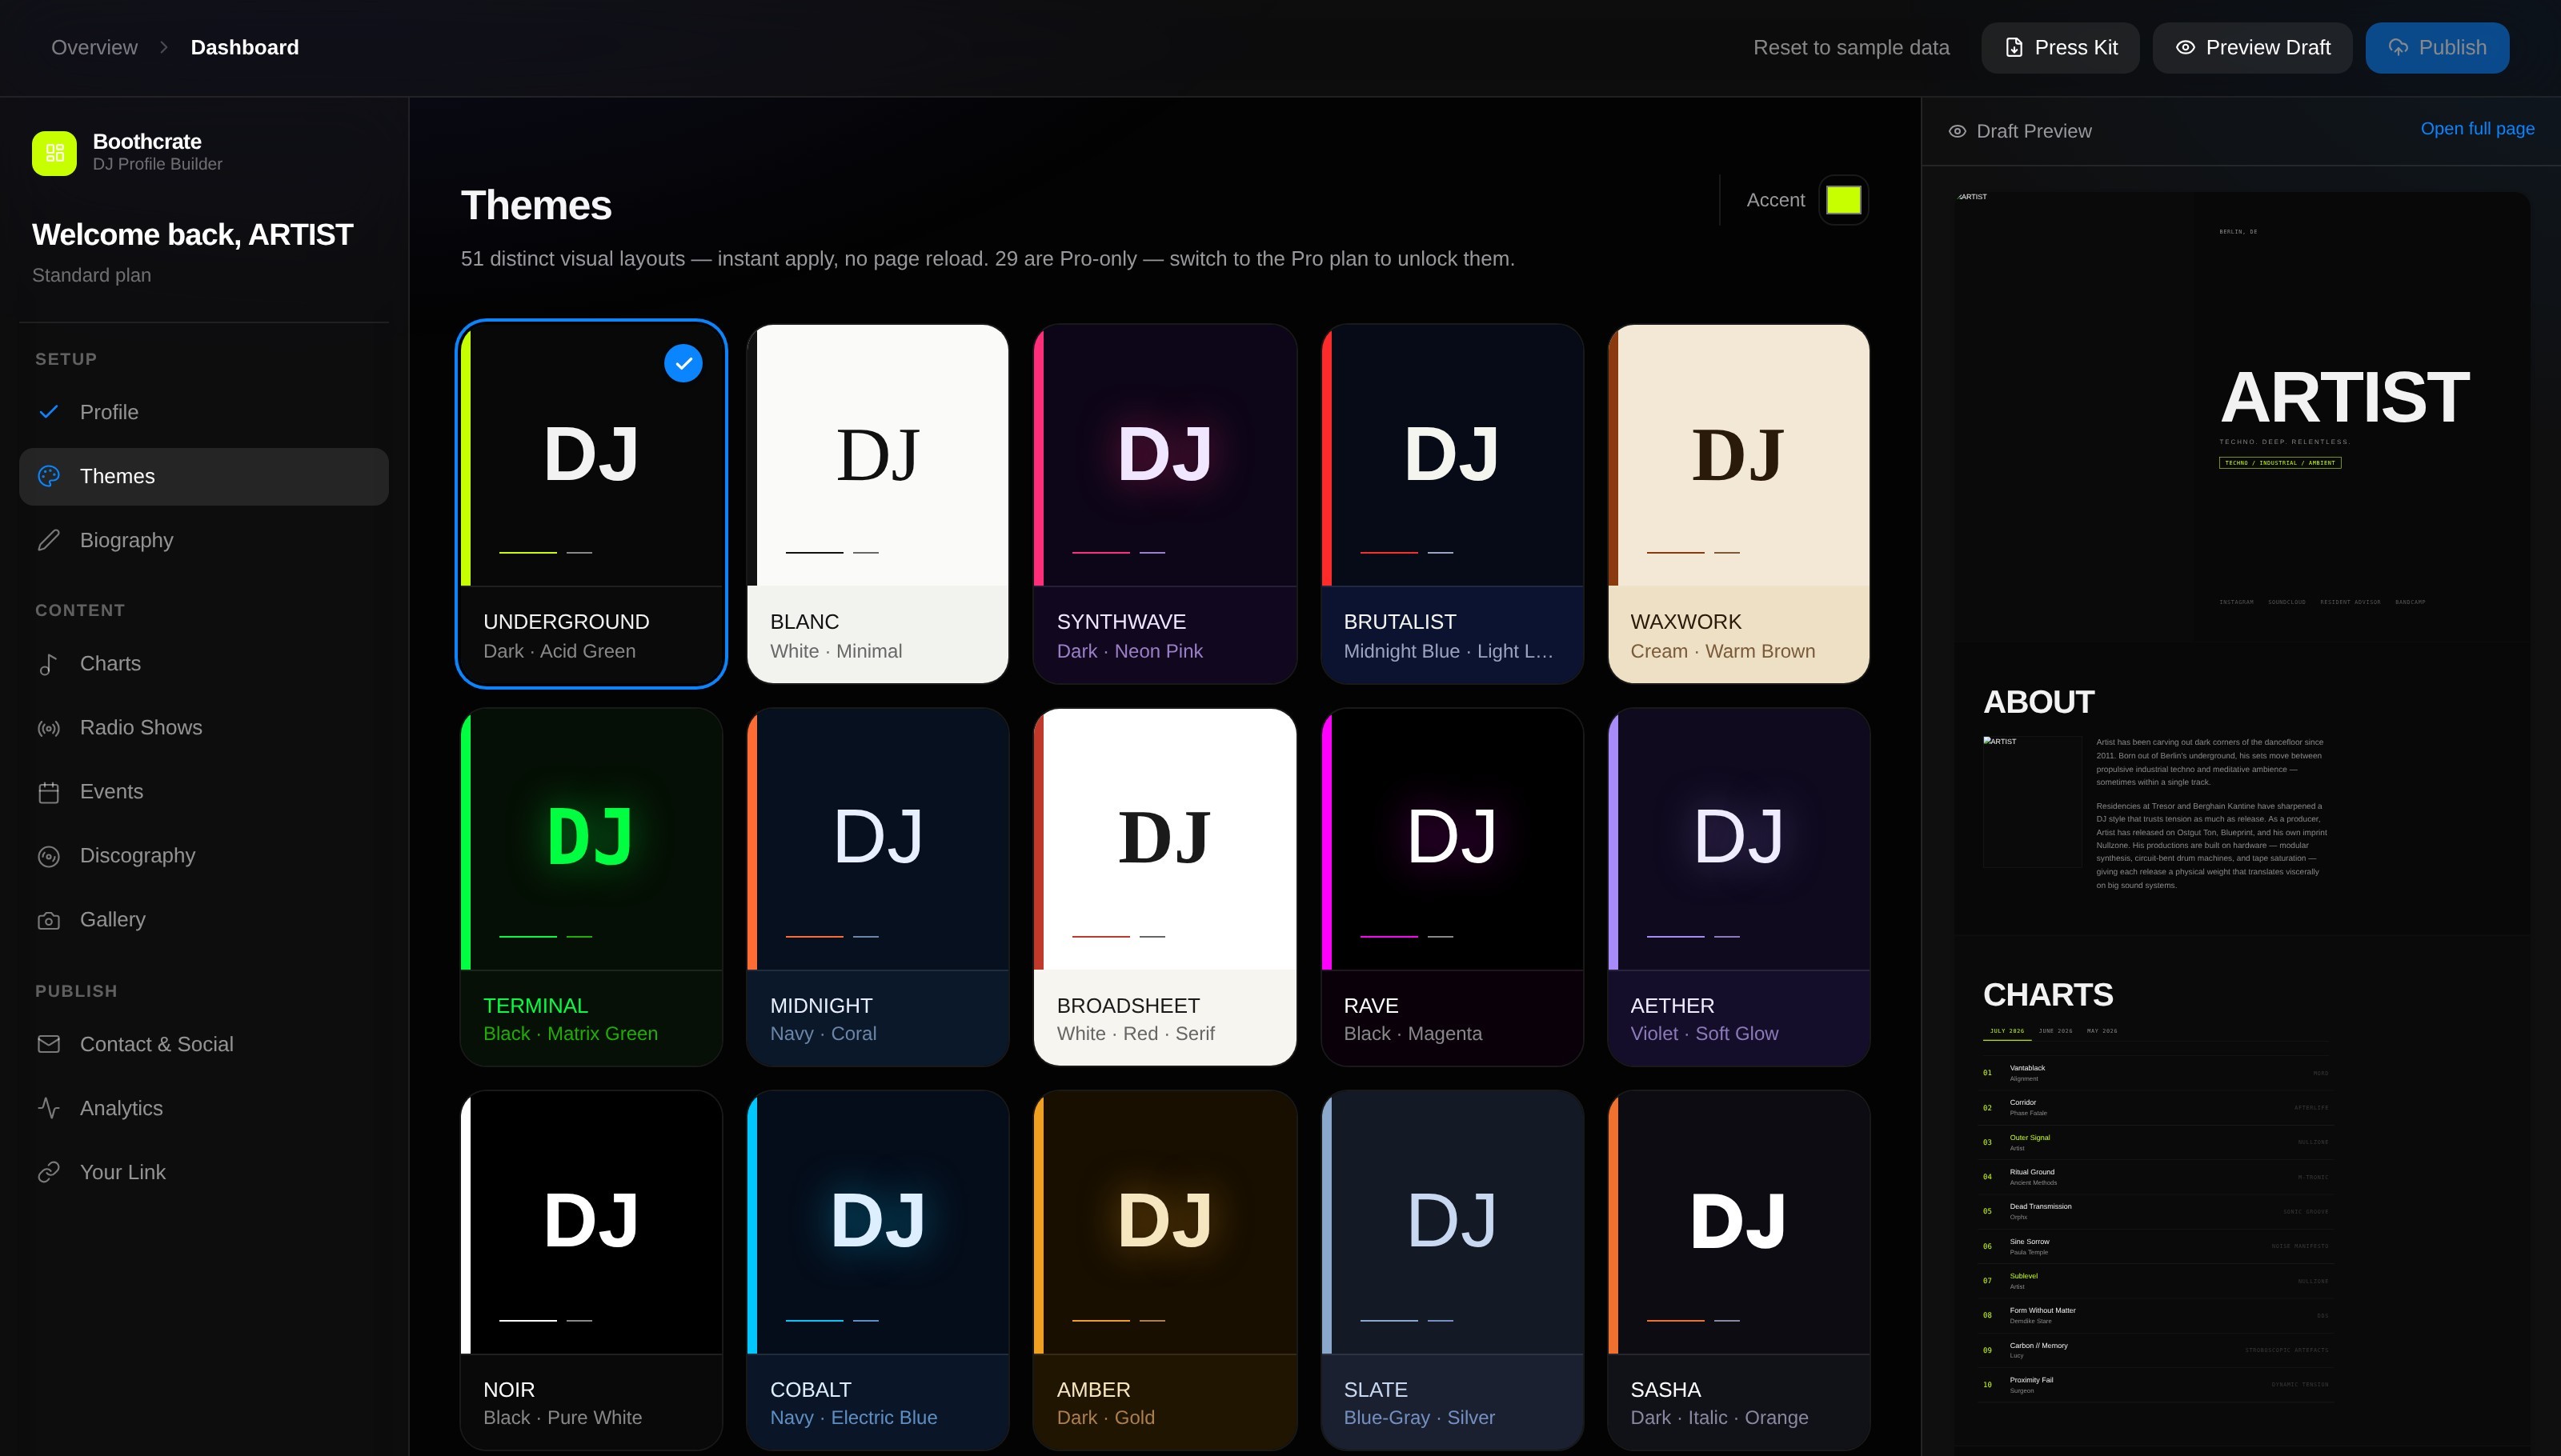
Task: Go to Biography in sidebar
Action: pos(204,540)
